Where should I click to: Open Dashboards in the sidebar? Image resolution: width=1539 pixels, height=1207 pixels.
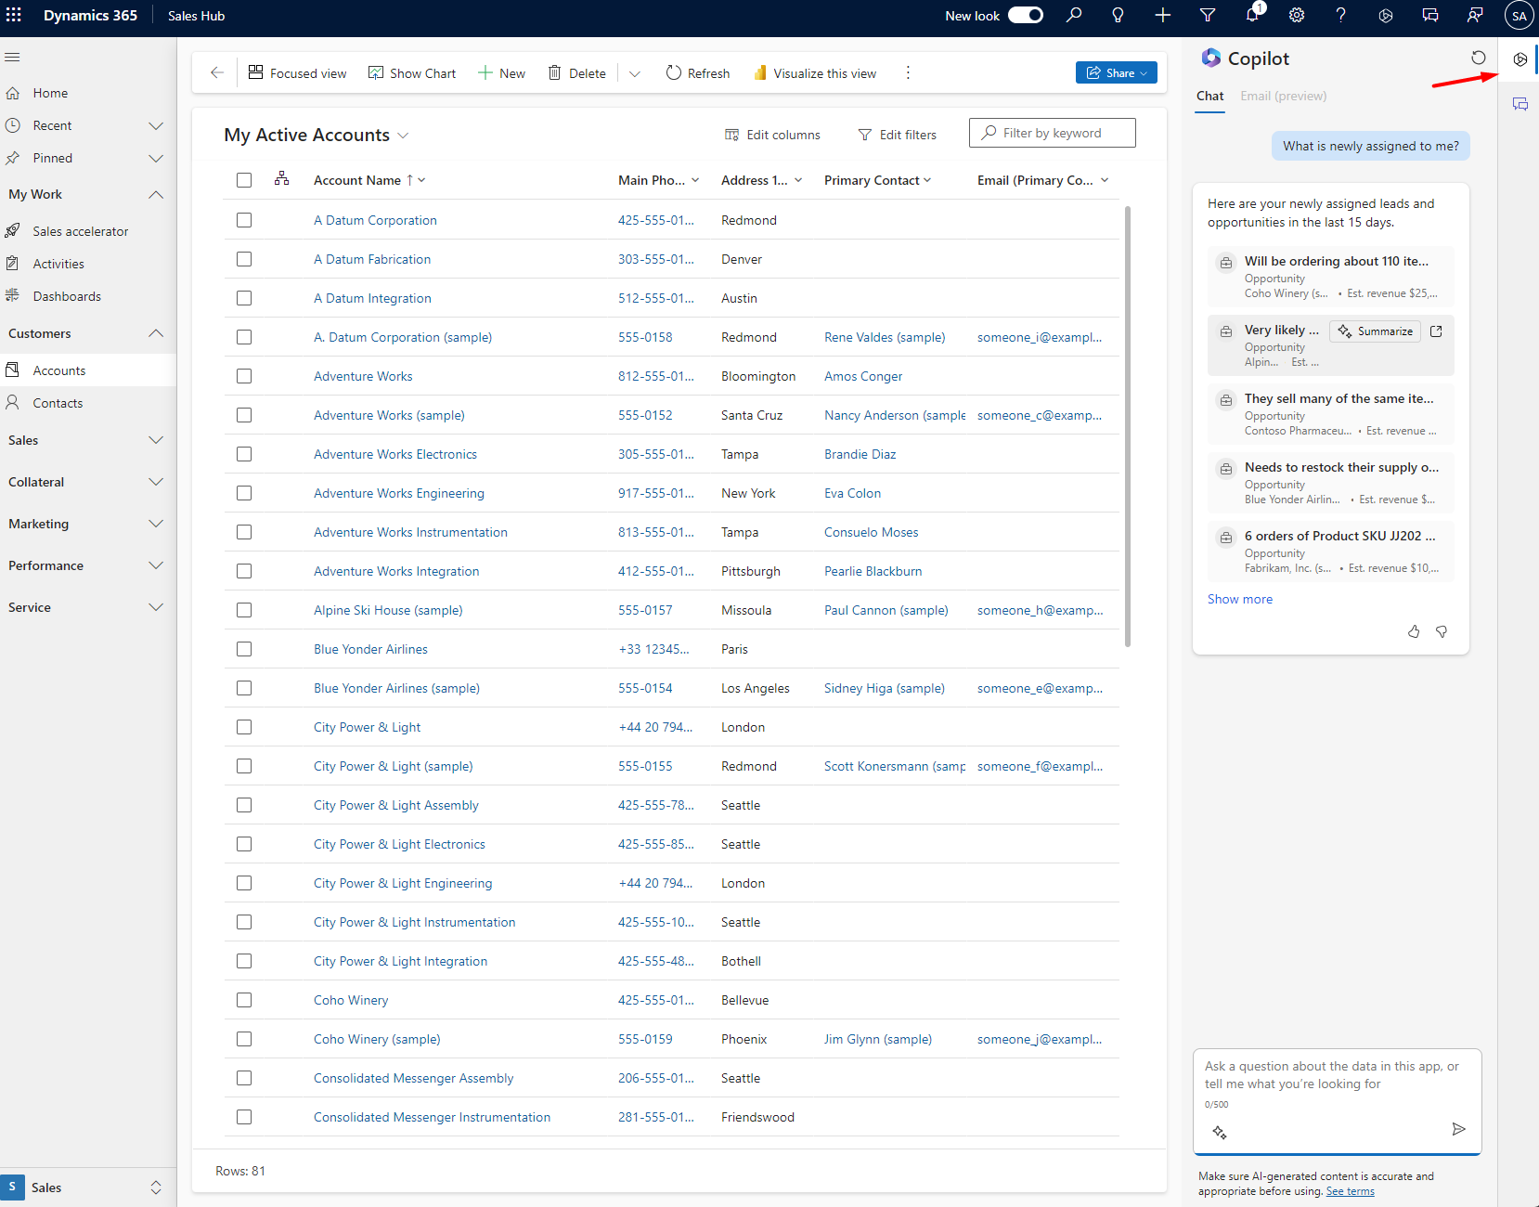pyautogui.click(x=67, y=296)
